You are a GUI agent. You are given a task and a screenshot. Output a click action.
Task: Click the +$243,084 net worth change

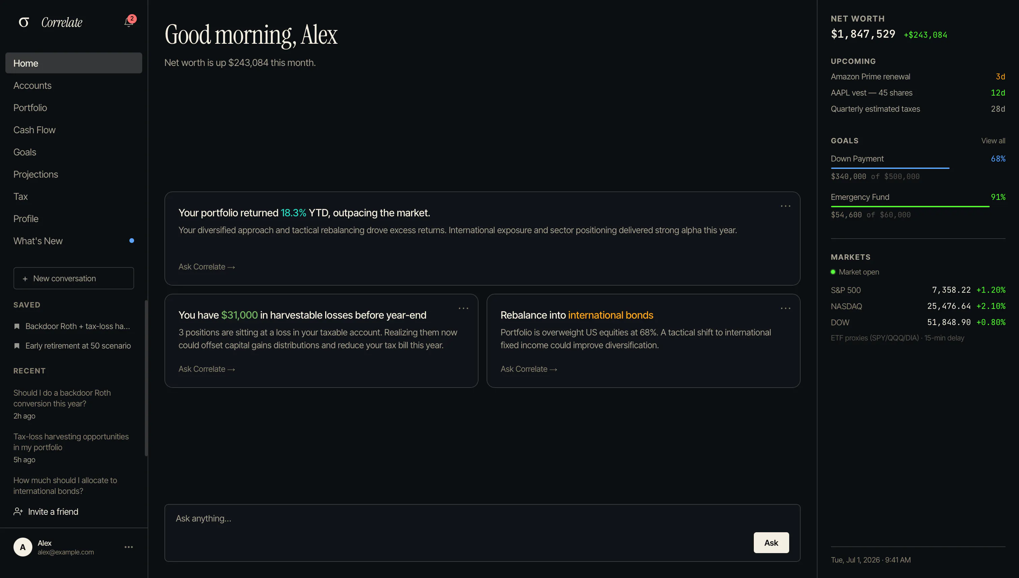925,35
